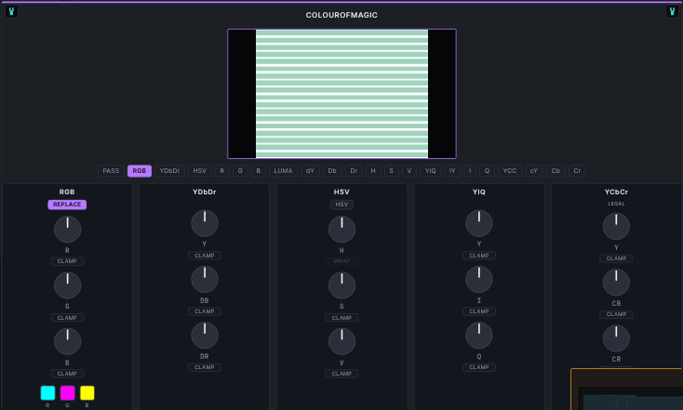Click the HSV button inside HSV panel
The height and width of the screenshot is (410, 683).
point(341,205)
